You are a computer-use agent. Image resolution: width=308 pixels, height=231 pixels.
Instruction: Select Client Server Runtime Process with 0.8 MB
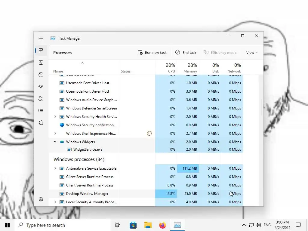pos(146,177)
